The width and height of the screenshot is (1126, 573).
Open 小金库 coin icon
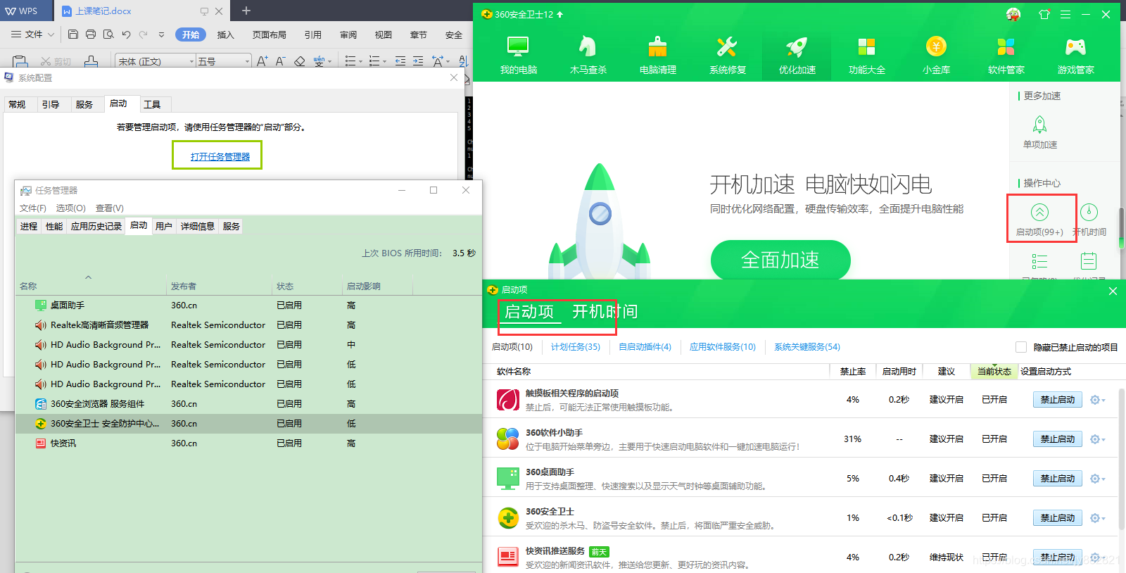pyautogui.click(x=936, y=56)
